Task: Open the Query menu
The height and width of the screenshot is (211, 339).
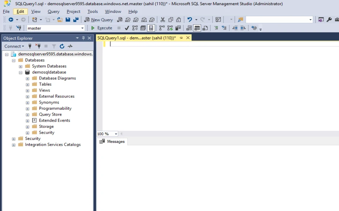Action: click(x=54, y=11)
